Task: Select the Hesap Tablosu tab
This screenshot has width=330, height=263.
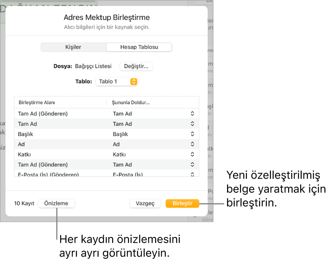Action: point(139,47)
